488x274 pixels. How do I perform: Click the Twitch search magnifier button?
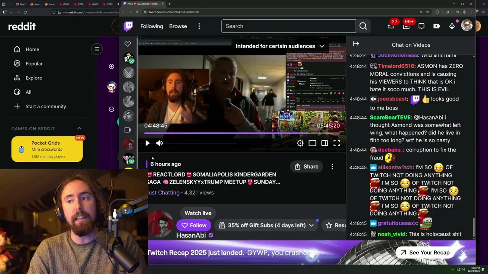tap(363, 26)
